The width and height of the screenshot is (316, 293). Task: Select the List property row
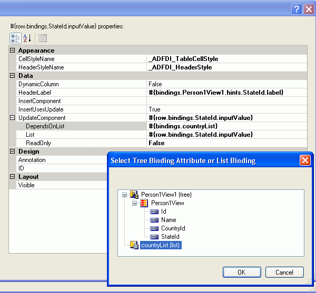tap(82, 135)
